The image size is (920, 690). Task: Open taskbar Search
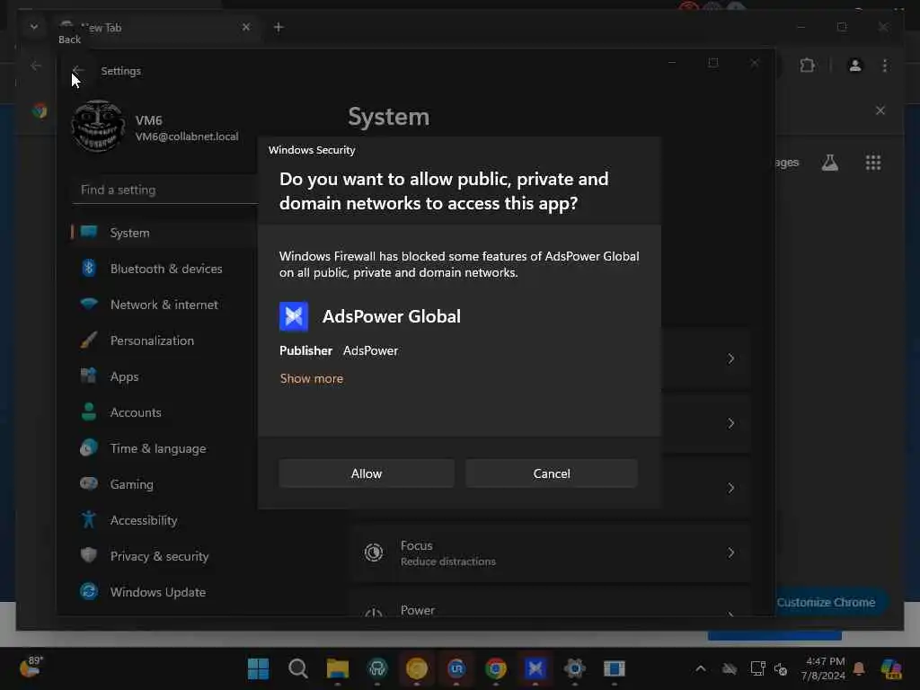[x=298, y=668]
